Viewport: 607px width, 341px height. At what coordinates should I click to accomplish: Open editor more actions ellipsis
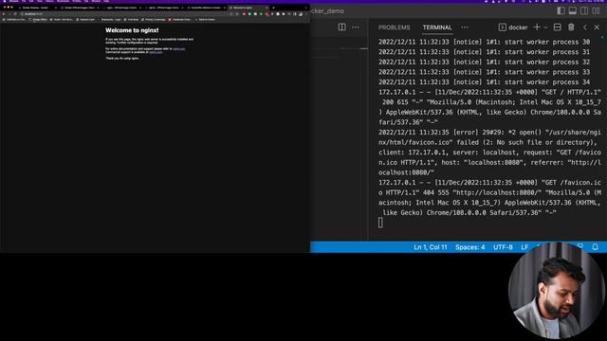point(356,27)
